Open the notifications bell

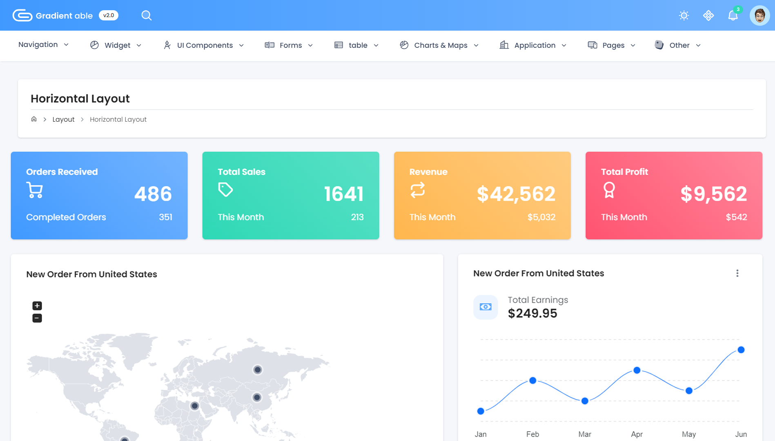coord(733,16)
